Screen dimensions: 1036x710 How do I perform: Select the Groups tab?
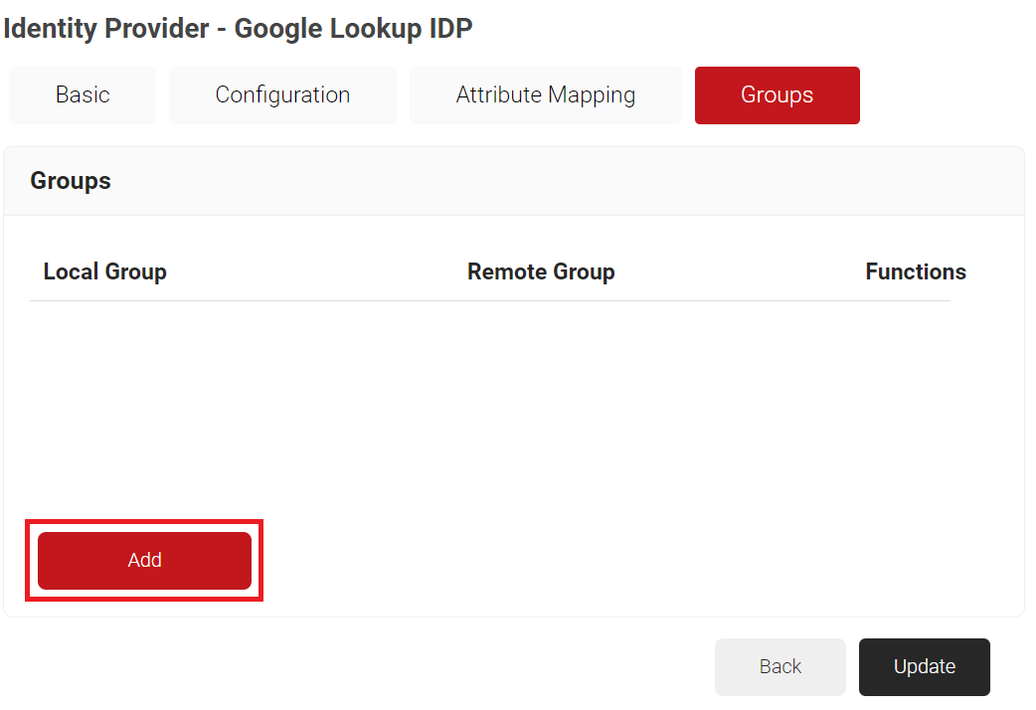777,95
